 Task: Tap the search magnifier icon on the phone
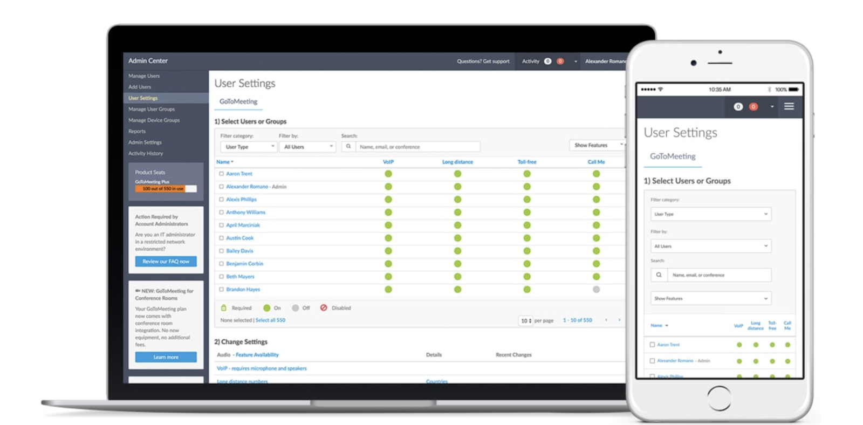[x=659, y=275]
